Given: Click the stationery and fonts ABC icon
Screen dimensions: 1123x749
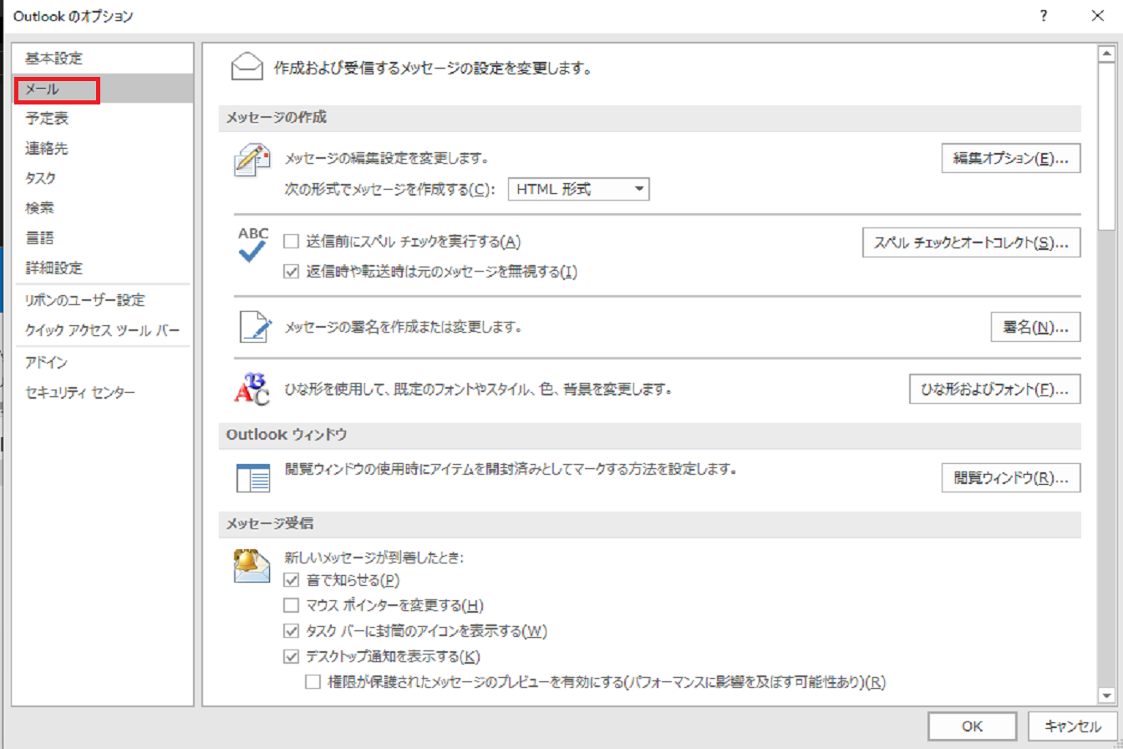Looking at the screenshot, I should (x=252, y=389).
